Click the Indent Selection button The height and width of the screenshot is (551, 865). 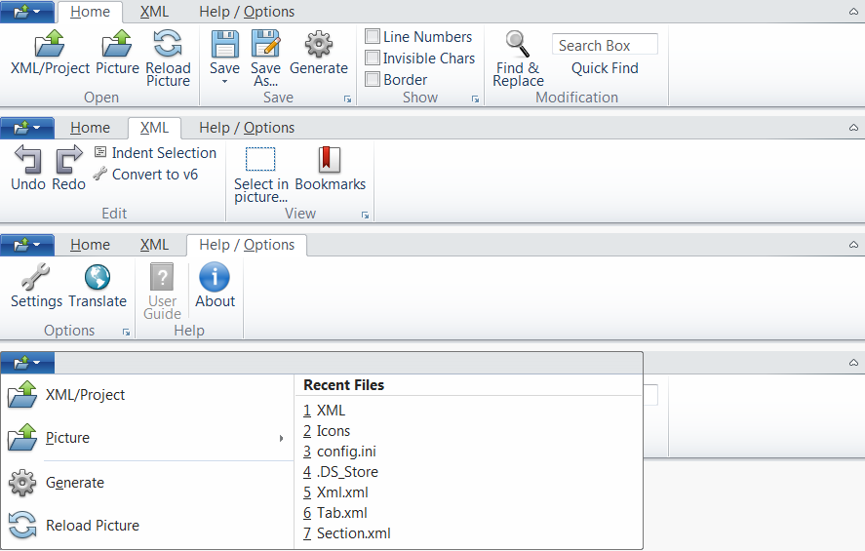[163, 153]
